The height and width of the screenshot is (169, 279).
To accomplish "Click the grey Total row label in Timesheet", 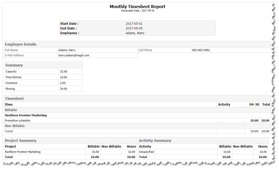I will (9, 131).
